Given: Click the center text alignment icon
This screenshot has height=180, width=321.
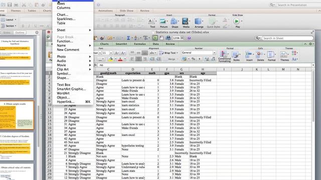Looking at the screenshot, I should point(138,59).
